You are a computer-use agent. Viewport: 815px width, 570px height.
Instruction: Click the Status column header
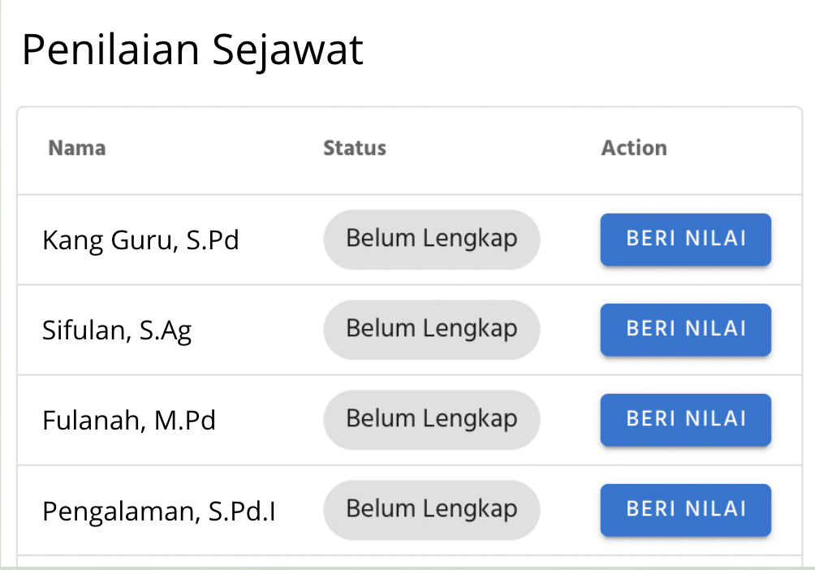pyautogui.click(x=355, y=149)
